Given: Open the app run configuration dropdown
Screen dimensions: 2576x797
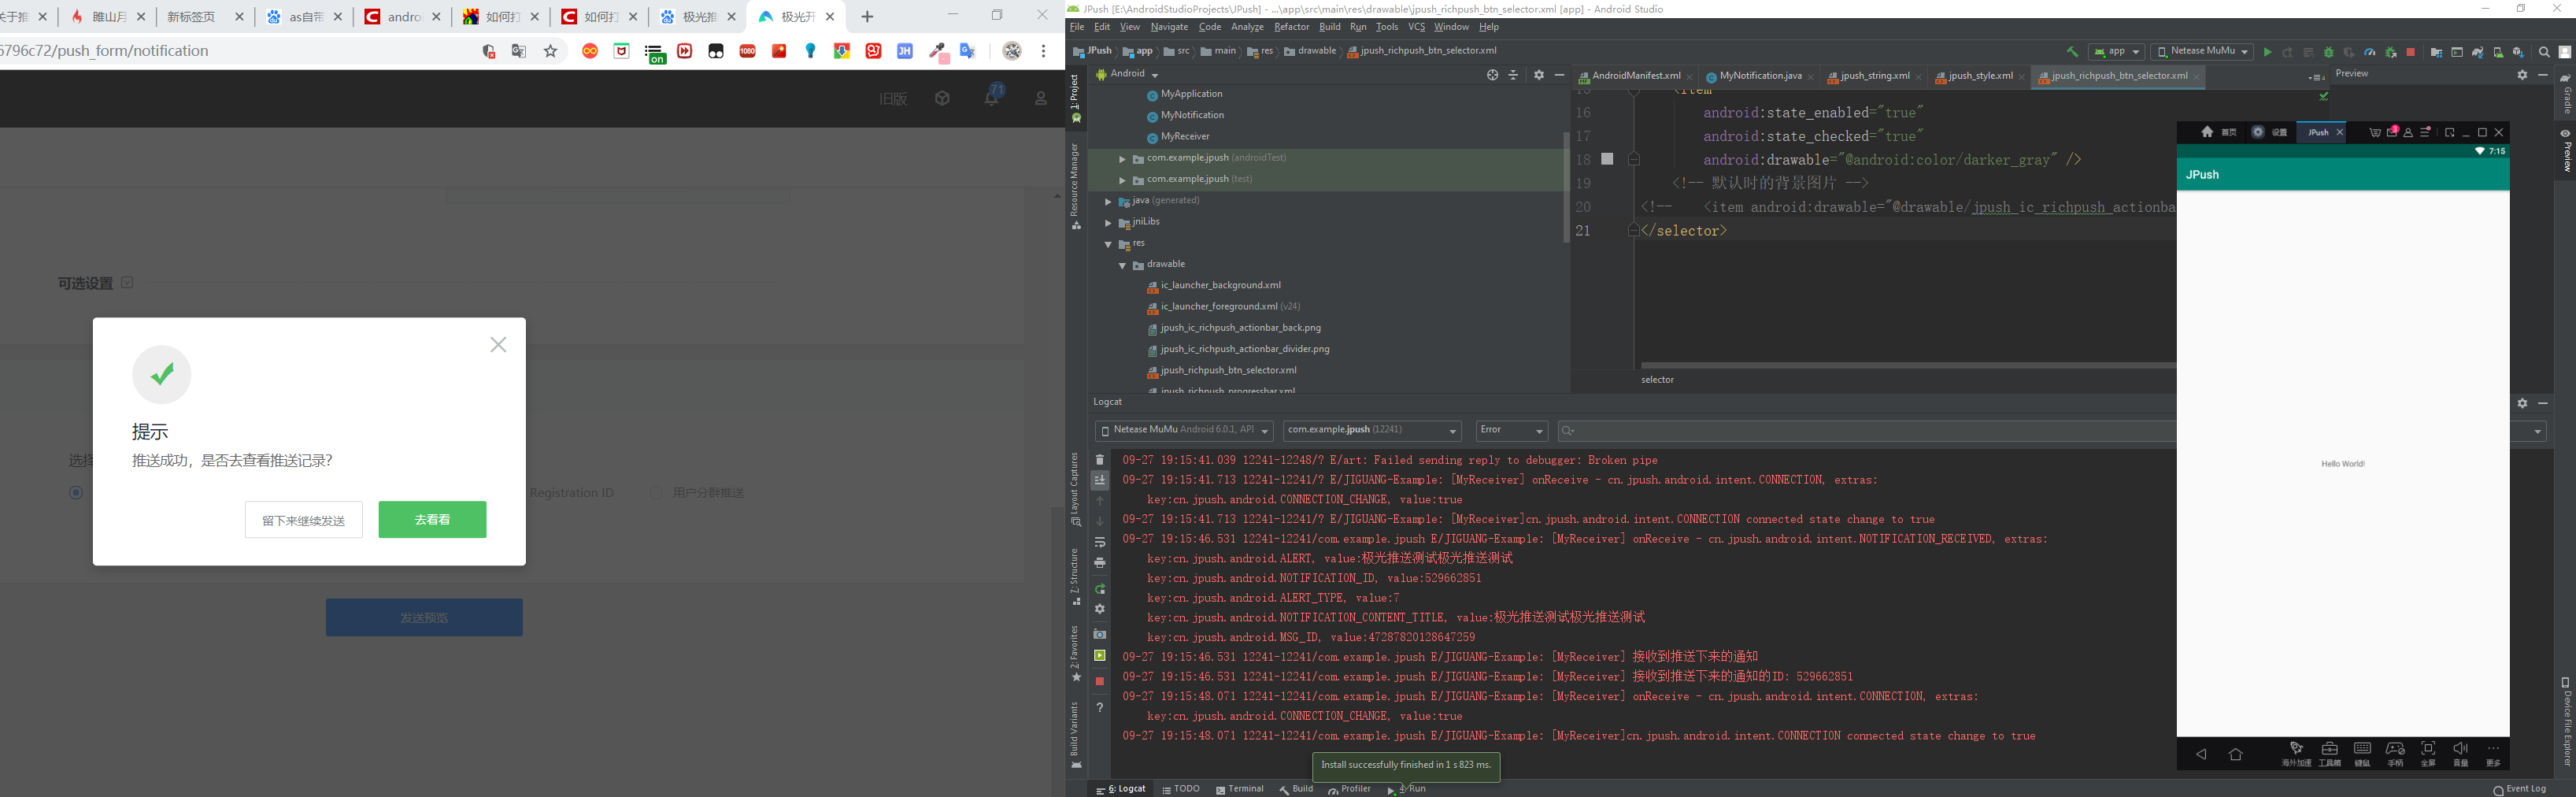Looking at the screenshot, I should tap(2116, 51).
